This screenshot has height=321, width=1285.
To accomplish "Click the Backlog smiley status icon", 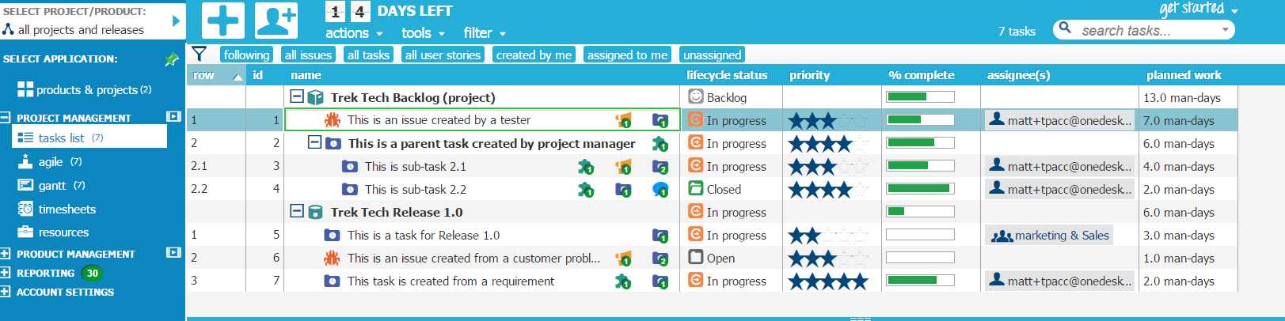I will pos(696,96).
